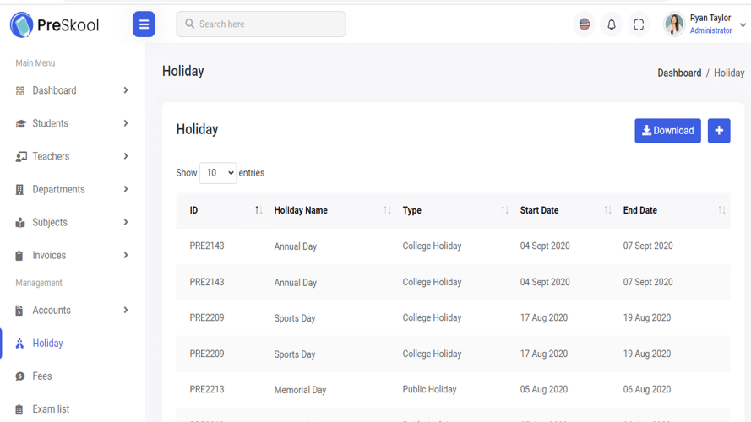Open the US flag language selector

[585, 24]
